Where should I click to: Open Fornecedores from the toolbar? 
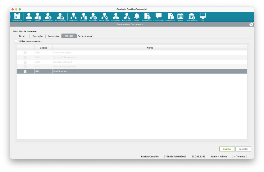pos(73,16)
